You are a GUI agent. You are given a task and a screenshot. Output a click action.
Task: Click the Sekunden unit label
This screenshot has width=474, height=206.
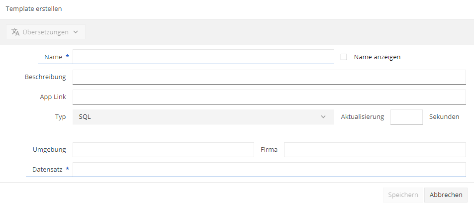coord(444,117)
